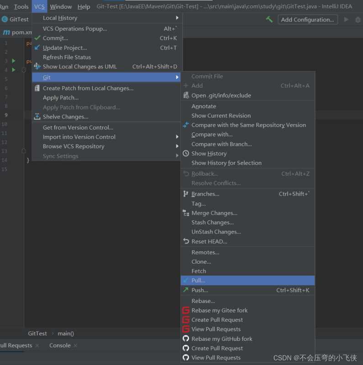Select Show History for Selection

[x=247, y=163]
